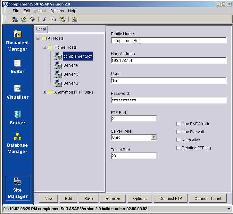233x214 pixels.
Task: Collapse the Home Hosts tree node
Action: tap(44, 47)
